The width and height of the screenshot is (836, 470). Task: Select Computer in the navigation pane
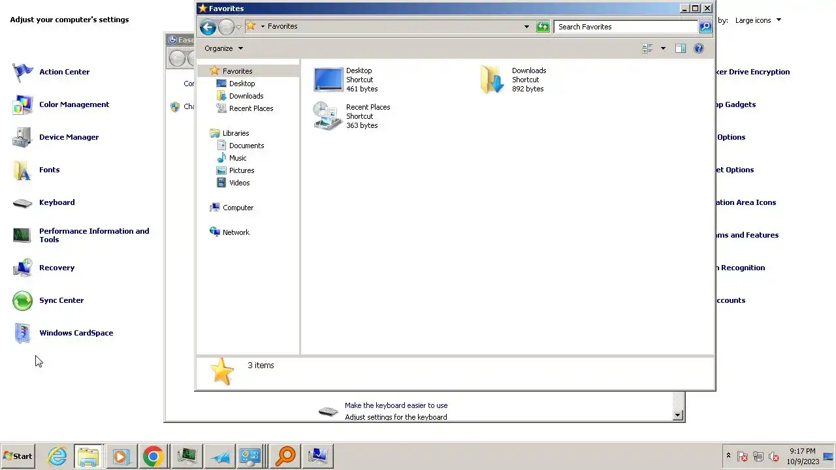tap(238, 208)
